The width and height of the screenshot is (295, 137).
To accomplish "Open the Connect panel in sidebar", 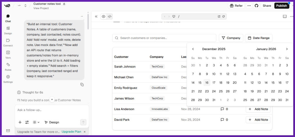I will (8, 43).
